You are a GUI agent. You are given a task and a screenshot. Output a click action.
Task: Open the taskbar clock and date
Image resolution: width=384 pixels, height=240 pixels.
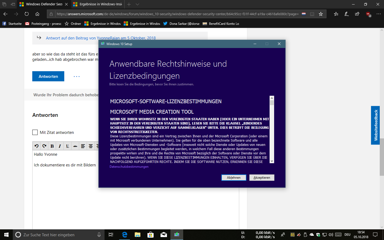click(x=361, y=235)
